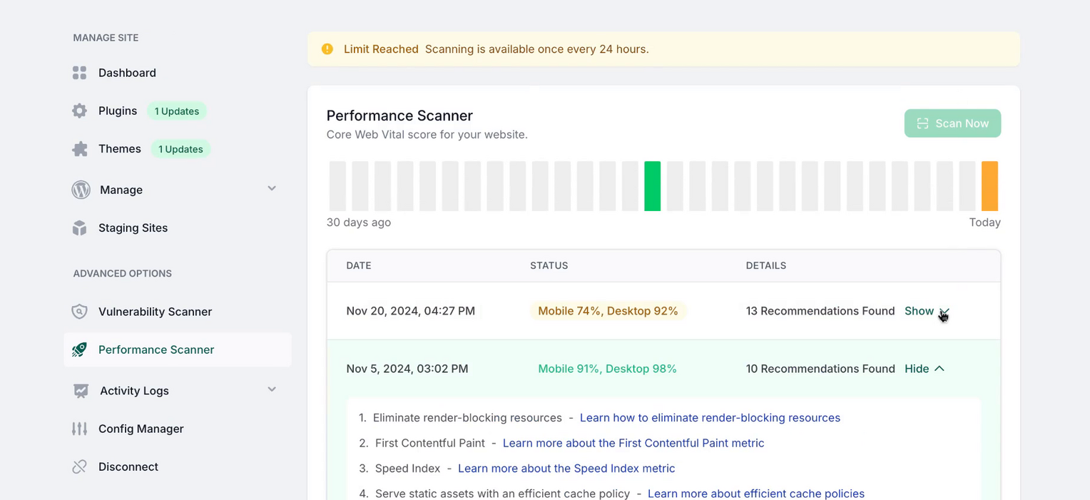The height and width of the screenshot is (500, 1090).
Task: Click the Themes puzzle piece icon
Action: point(79,148)
